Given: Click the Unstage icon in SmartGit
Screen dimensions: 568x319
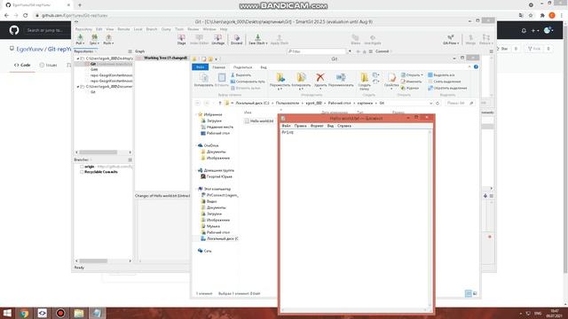Looking at the screenshot, I should pyautogui.click(x=217, y=37).
